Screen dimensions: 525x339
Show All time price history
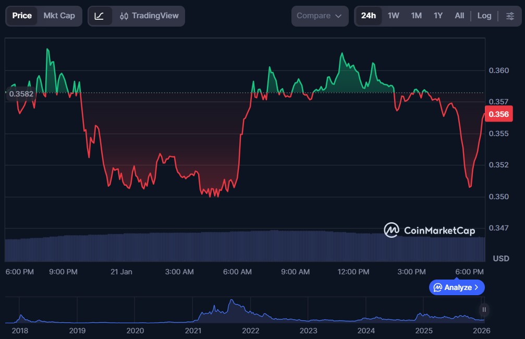(459, 16)
